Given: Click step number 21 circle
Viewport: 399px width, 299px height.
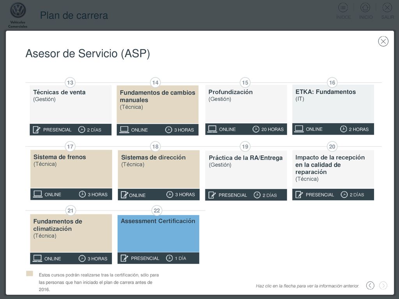Looking at the screenshot, I should tap(71, 211).
